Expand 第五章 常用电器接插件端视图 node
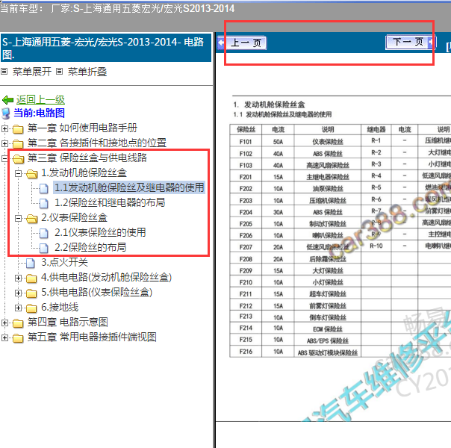 (x=4, y=337)
